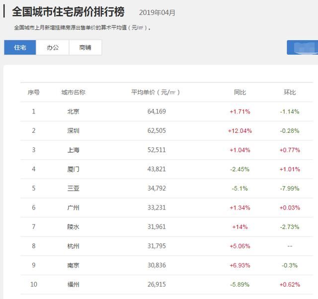Click the 同比 column header
318x299 pixels.
(x=240, y=93)
